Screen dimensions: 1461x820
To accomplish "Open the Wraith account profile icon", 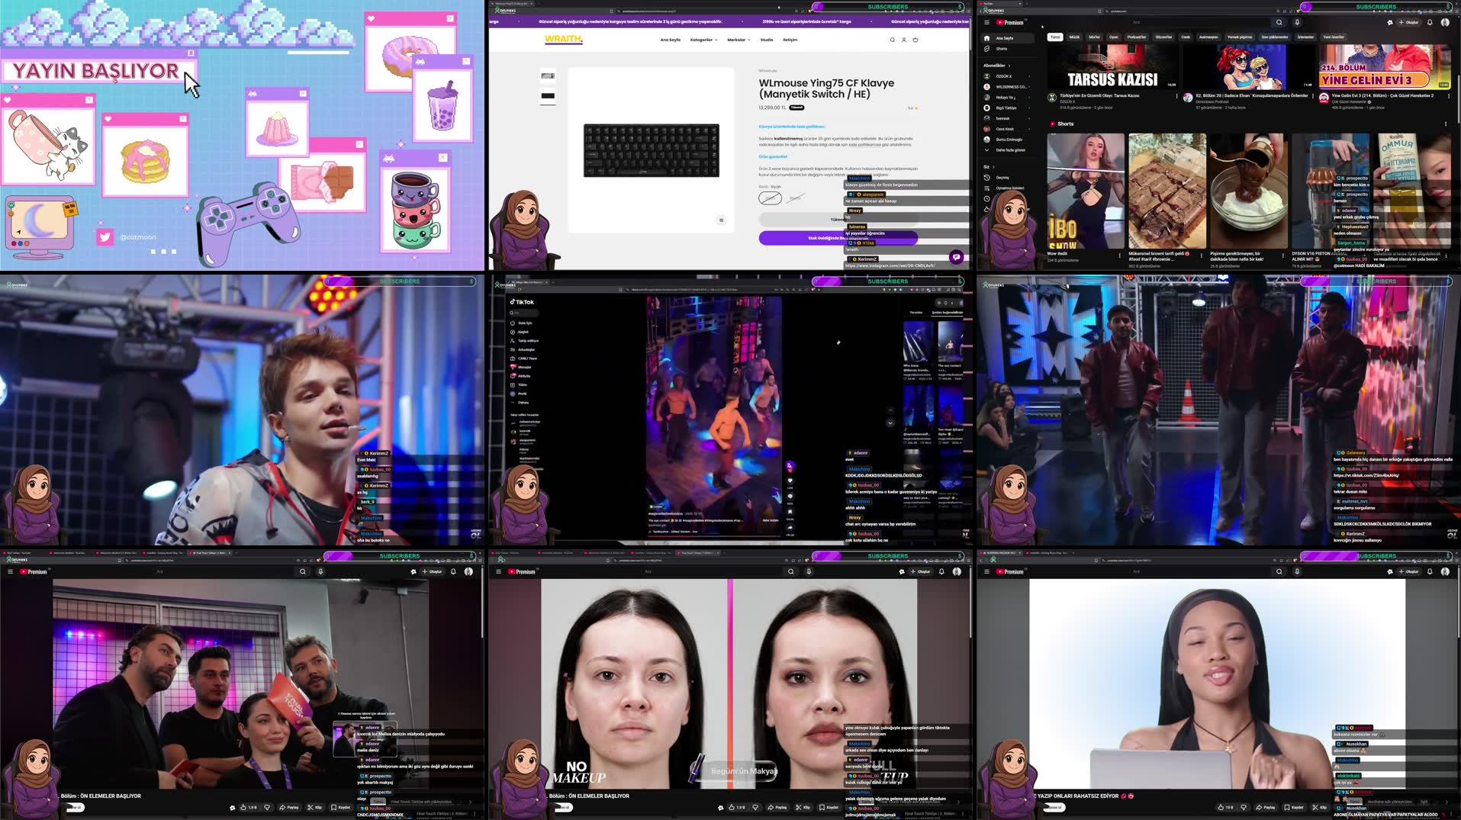I will 903,40.
